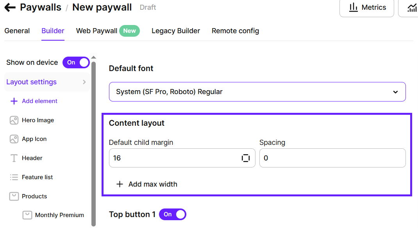The image size is (418, 228).
Task: Click the Feature list icon
Action: (14, 177)
